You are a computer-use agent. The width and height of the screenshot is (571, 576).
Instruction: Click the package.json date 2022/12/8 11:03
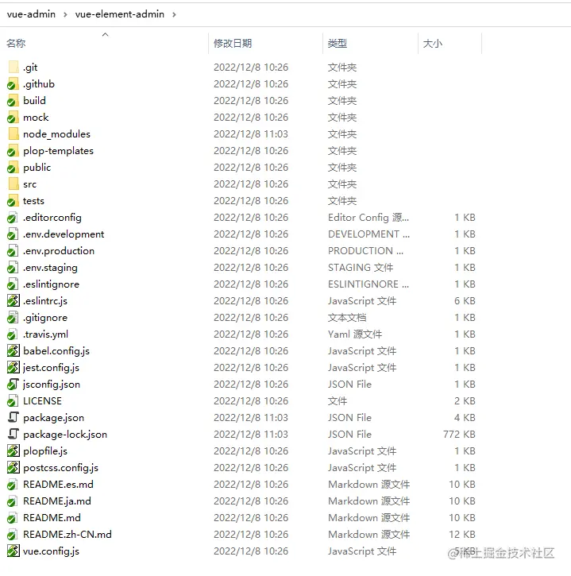[251, 418]
